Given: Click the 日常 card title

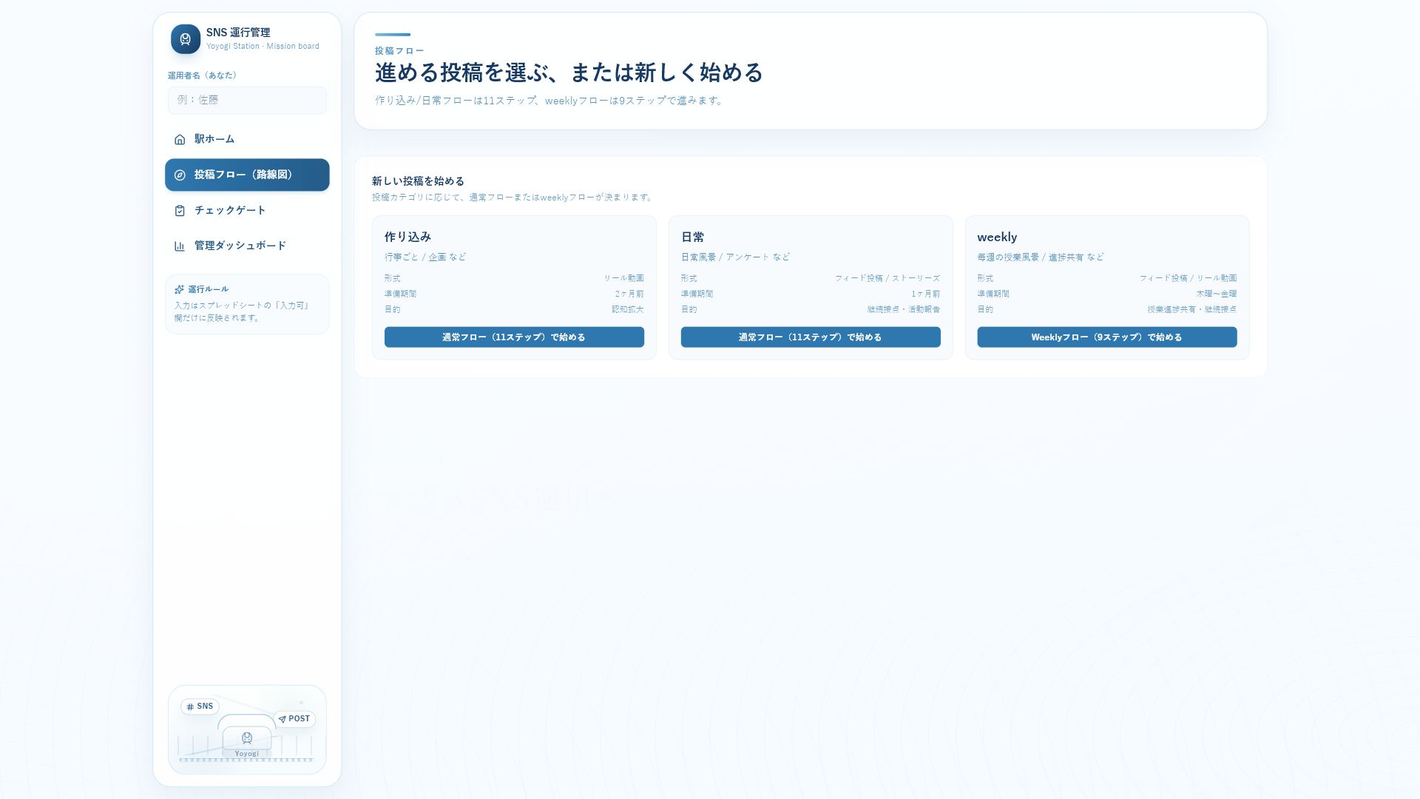Looking at the screenshot, I should click(x=692, y=237).
